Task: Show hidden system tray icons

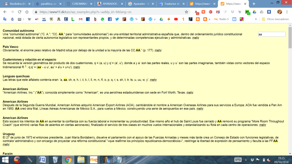Action: pyautogui.click(x=246, y=160)
